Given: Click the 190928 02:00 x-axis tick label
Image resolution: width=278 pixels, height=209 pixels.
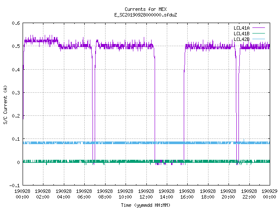Looking at the screenshot, I should pos(43,194).
